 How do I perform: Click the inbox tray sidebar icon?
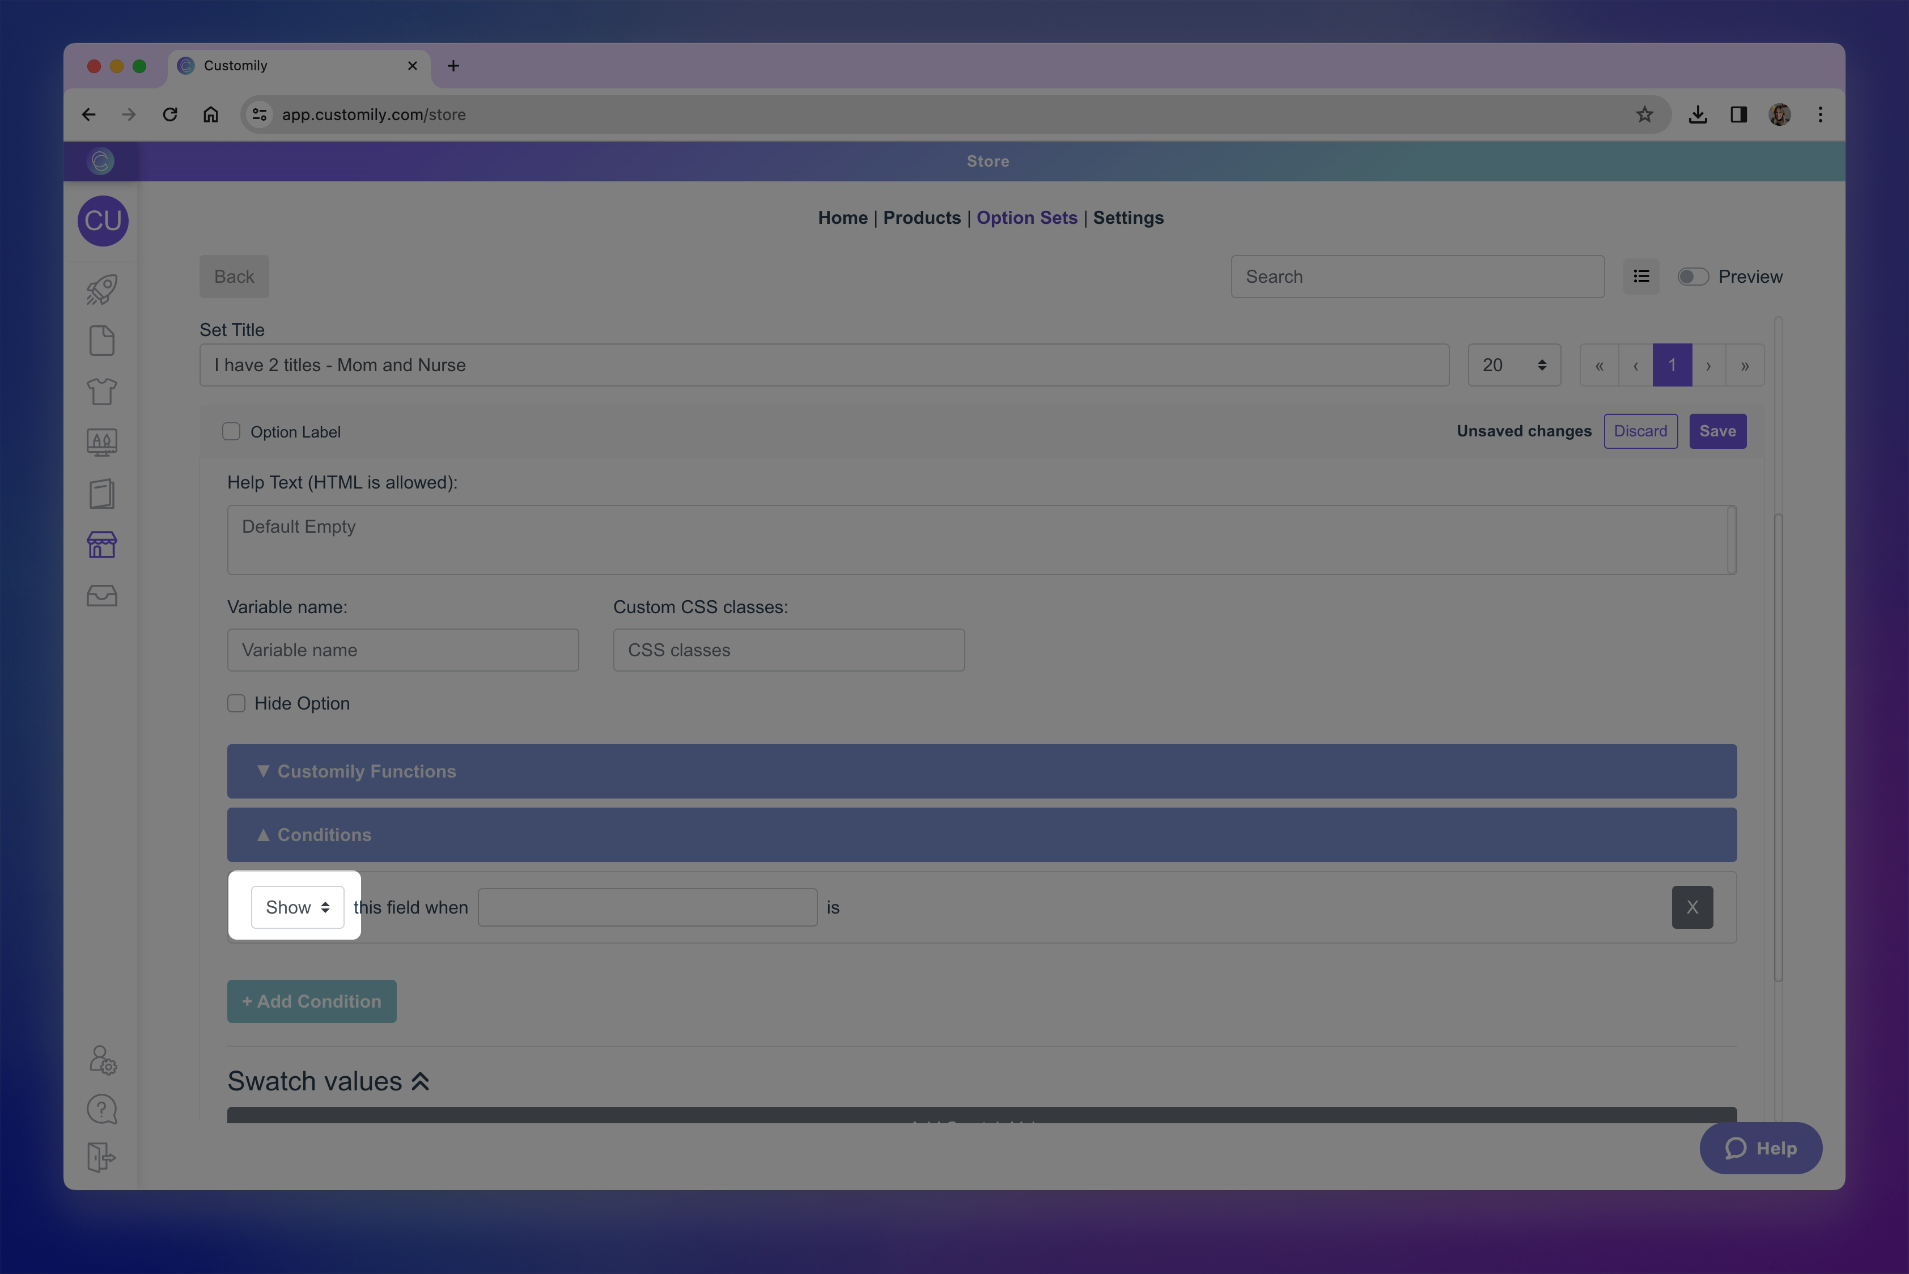pyautogui.click(x=101, y=596)
